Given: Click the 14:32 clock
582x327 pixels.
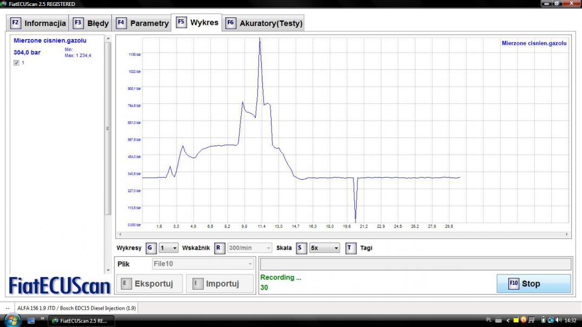Looking at the screenshot, I should coord(570,321).
